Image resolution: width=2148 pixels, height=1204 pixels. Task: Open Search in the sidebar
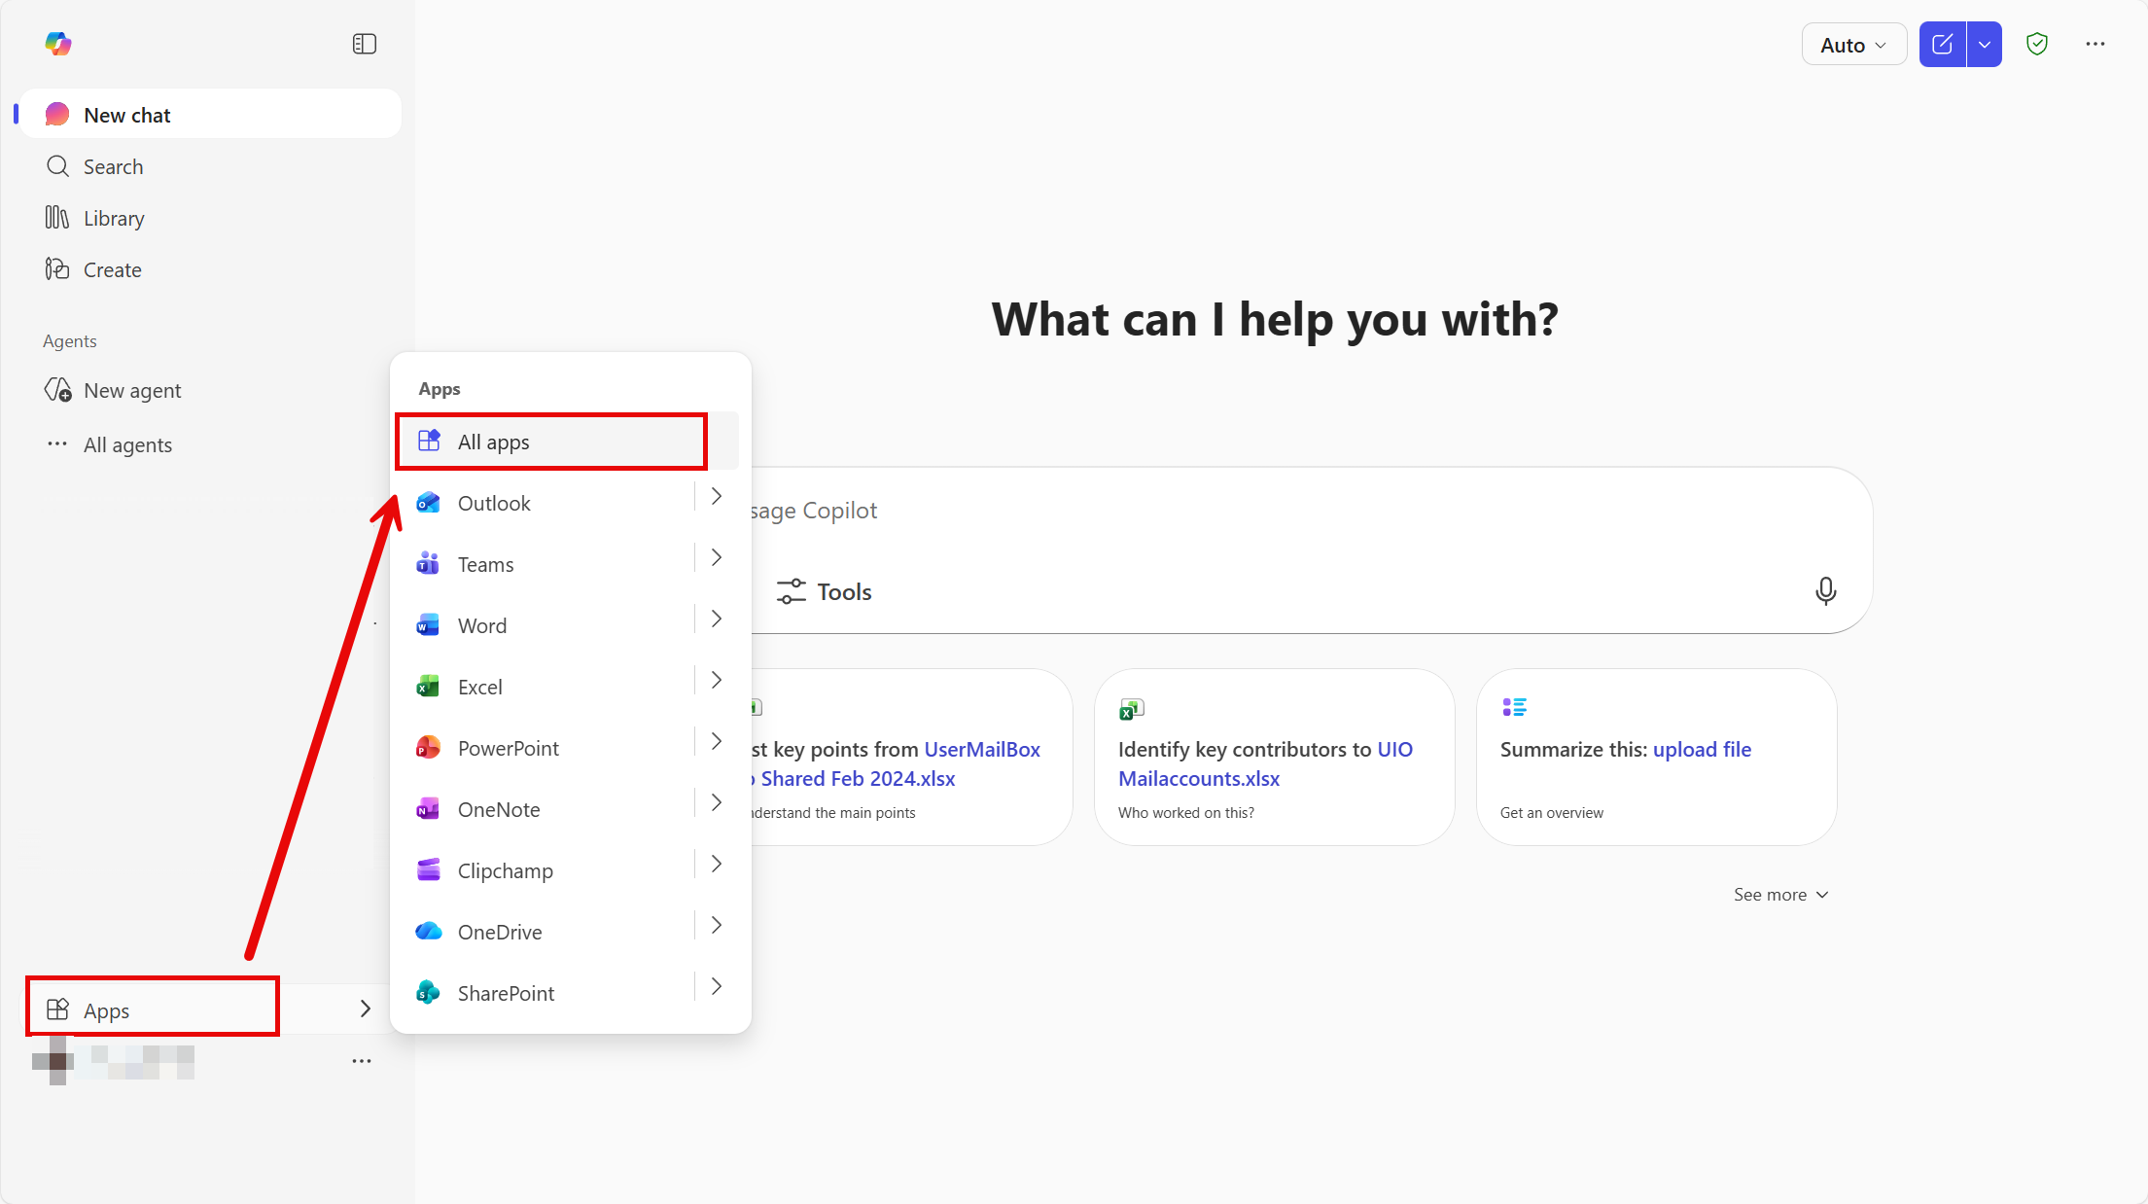tap(113, 166)
